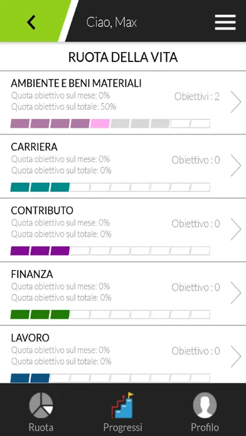Select the Progressi tab label
Screen dimensions: 246x436
click(x=122, y=427)
